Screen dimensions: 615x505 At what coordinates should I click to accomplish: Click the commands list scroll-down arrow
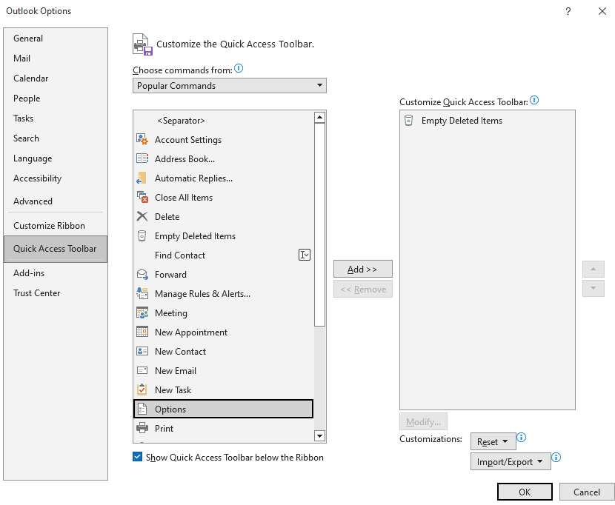pyautogui.click(x=319, y=435)
